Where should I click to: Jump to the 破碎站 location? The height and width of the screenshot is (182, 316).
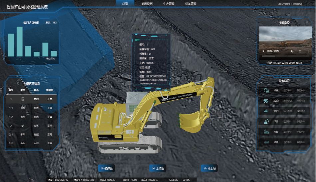click(x=107, y=168)
